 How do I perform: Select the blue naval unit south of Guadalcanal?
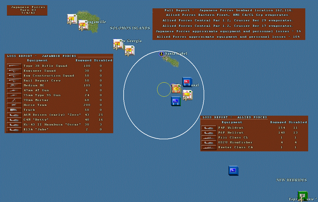click(176, 101)
